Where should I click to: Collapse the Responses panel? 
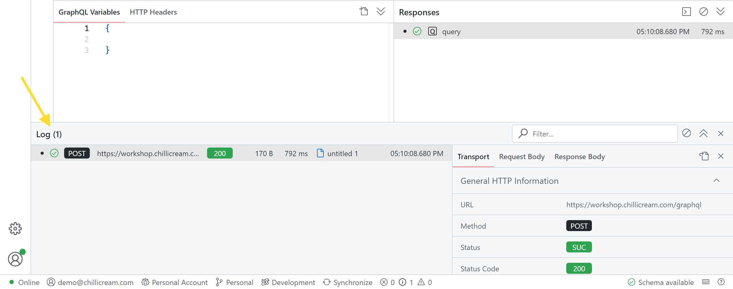pyautogui.click(x=720, y=11)
